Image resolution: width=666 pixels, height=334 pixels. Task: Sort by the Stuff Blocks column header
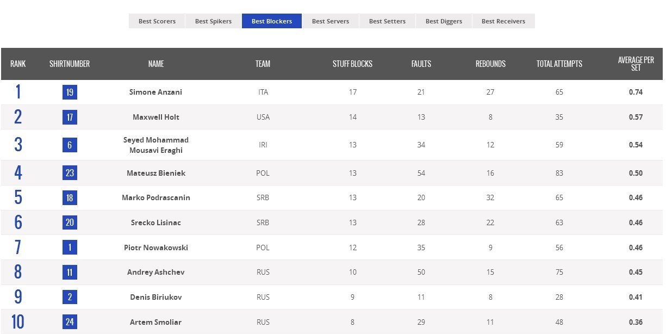click(352, 64)
